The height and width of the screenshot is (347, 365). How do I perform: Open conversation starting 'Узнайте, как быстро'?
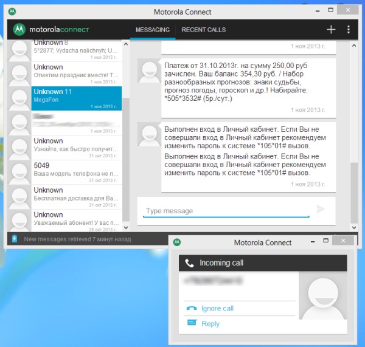pos(64,148)
